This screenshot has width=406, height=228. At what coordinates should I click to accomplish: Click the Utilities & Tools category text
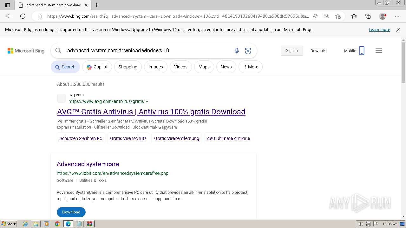[93, 180]
